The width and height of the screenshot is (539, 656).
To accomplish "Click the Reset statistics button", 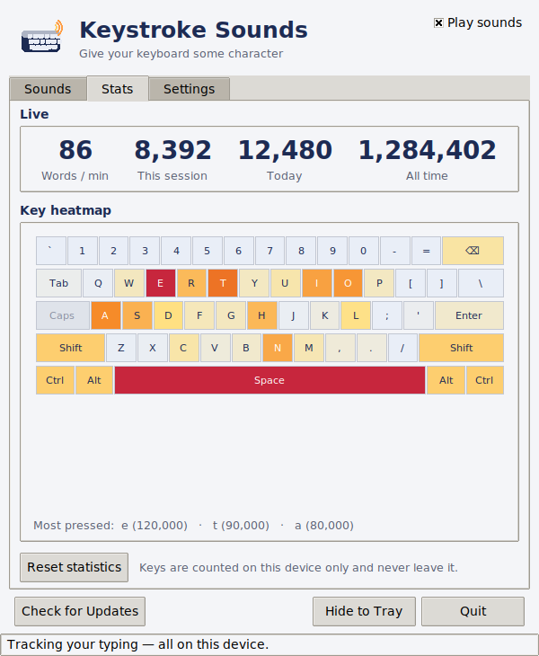I will click(74, 567).
